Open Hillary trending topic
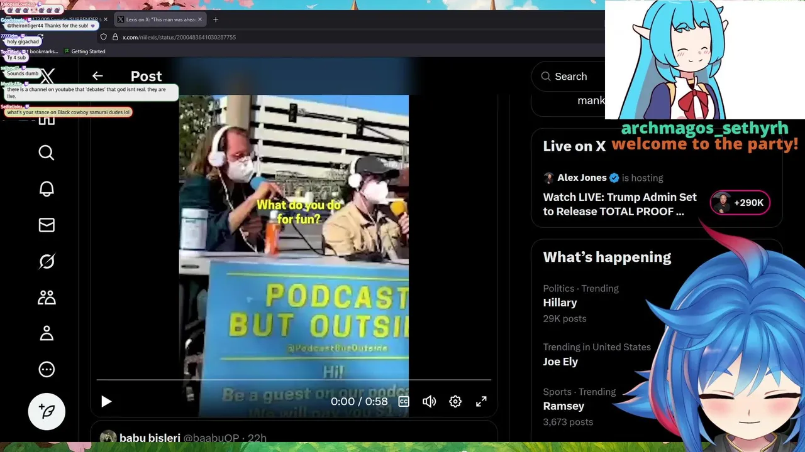Viewport: 805px width, 452px height. pyautogui.click(x=560, y=303)
